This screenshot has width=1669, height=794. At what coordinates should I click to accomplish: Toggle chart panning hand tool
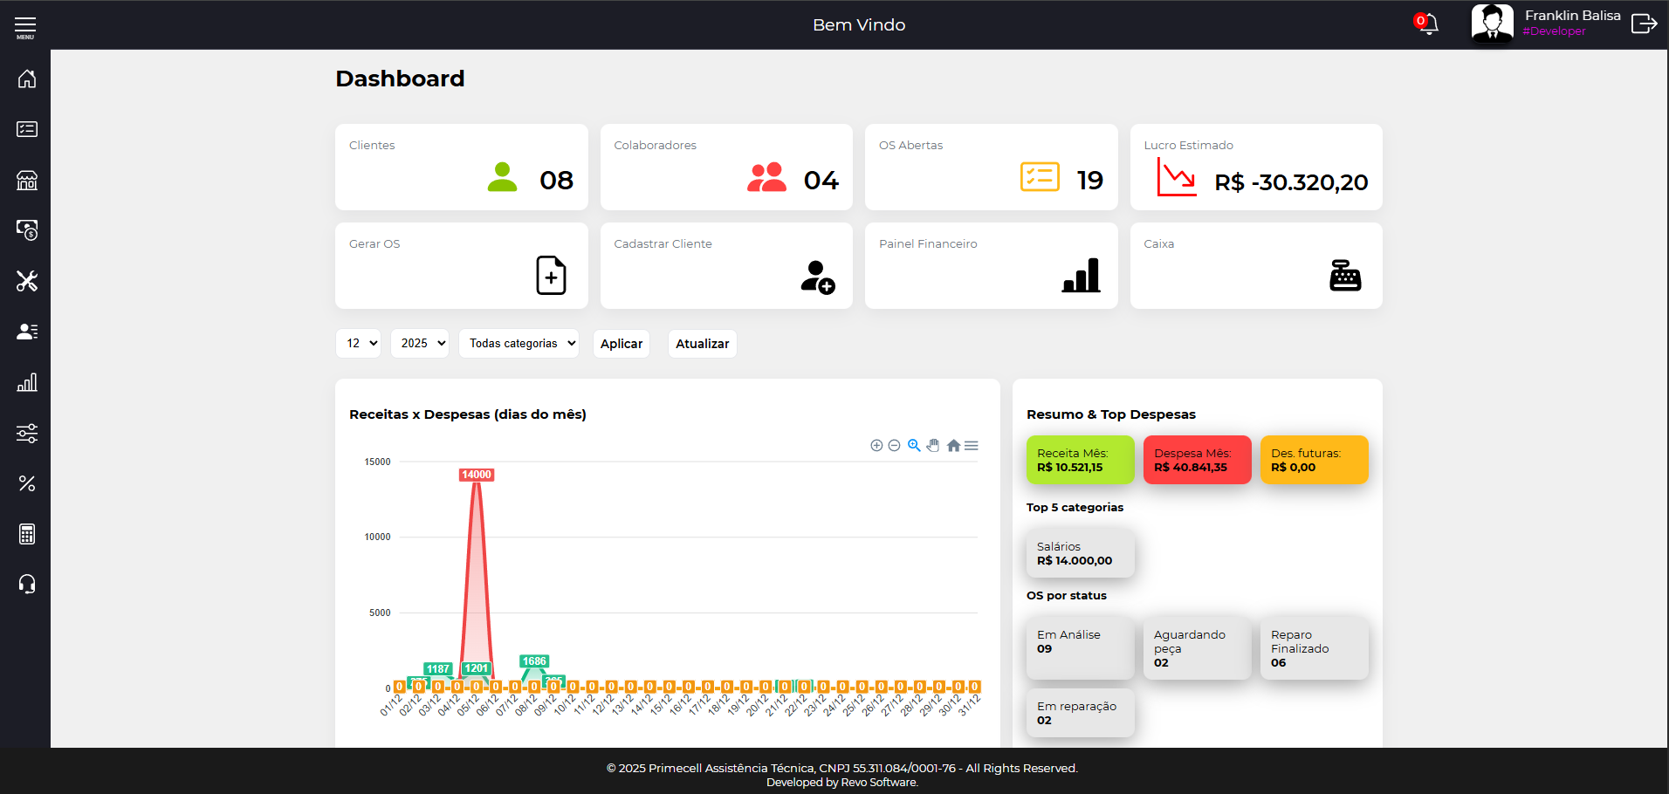coord(933,446)
